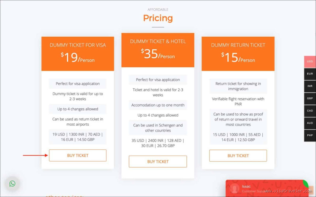Open the WhatsApp chat icon
Viewport: 316px width, 197px height.
(12, 184)
